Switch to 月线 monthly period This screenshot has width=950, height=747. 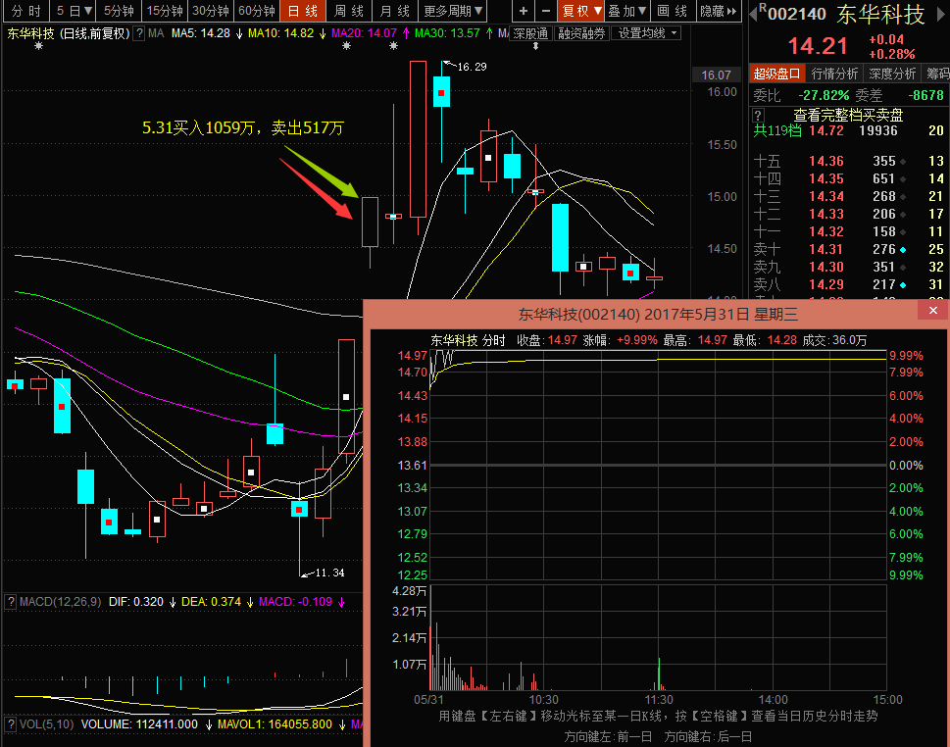click(x=395, y=11)
